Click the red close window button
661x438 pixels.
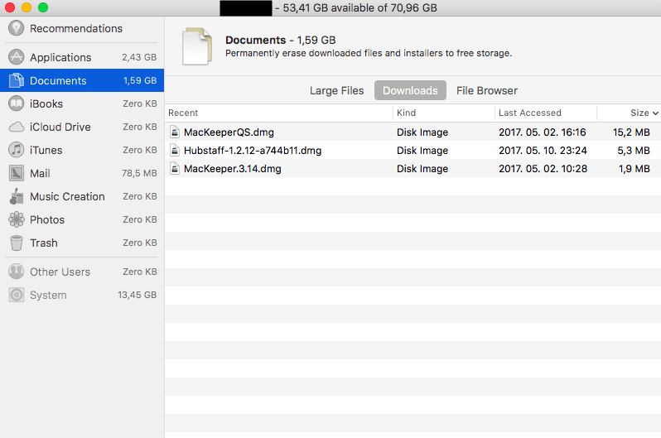(10, 7)
